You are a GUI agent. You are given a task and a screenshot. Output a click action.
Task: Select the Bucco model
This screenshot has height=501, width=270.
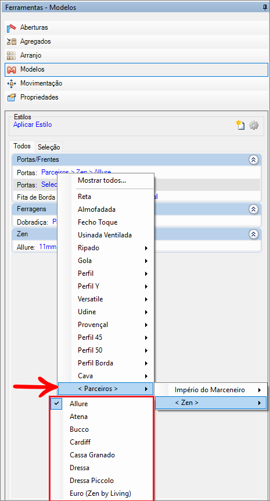pyautogui.click(x=102, y=429)
